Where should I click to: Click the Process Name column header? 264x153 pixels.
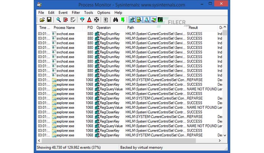coord(67,28)
